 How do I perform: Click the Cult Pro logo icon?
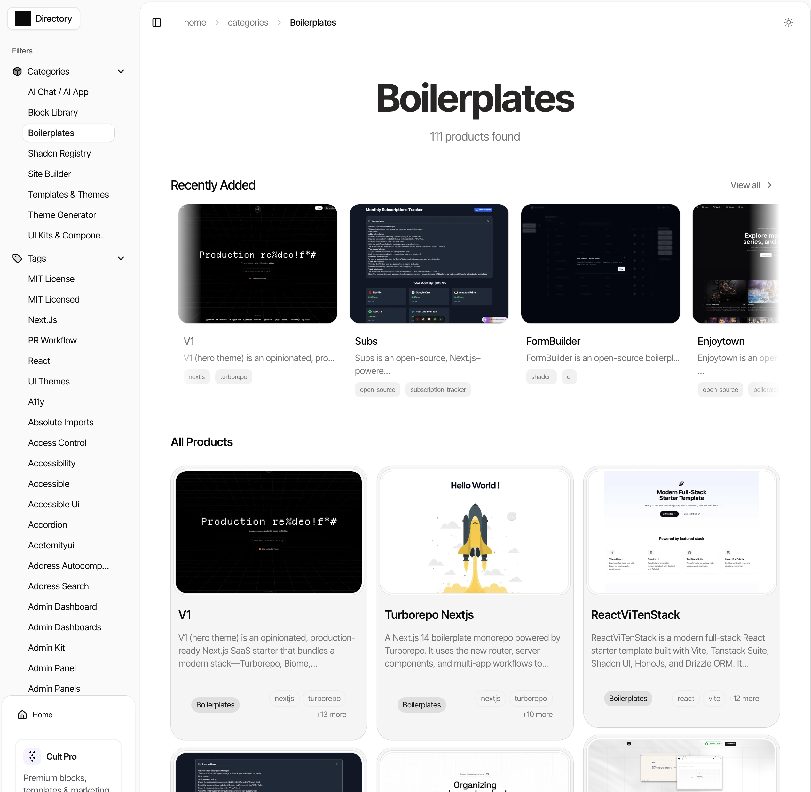tap(32, 756)
